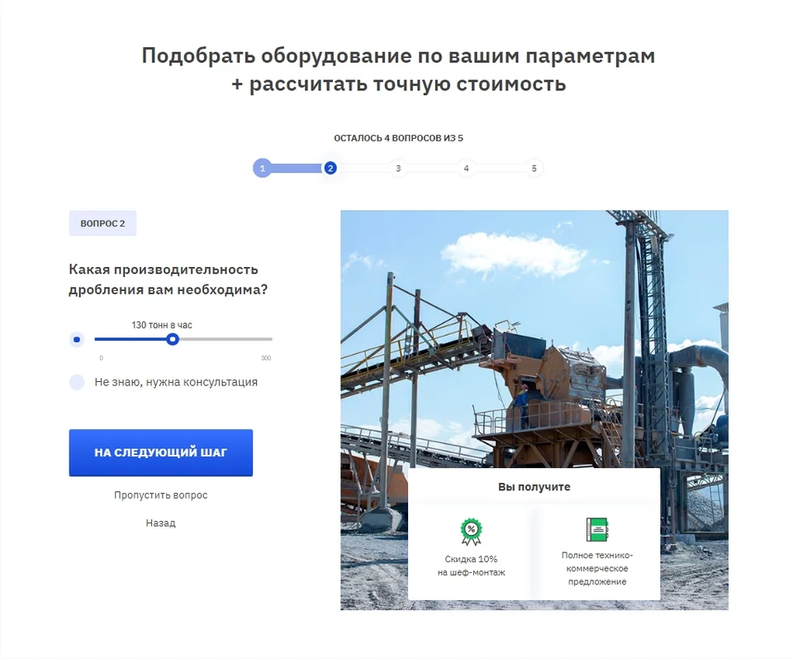Screen dimensions: 793x659
Task: Select the 'Не знаю, нужна консультация' radio option
Action: pyautogui.click(x=77, y=382)
